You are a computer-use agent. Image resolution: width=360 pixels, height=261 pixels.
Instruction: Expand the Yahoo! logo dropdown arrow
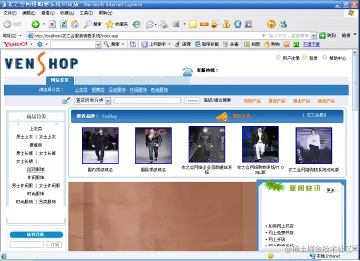pyautogui.click(x=31, y=44)
